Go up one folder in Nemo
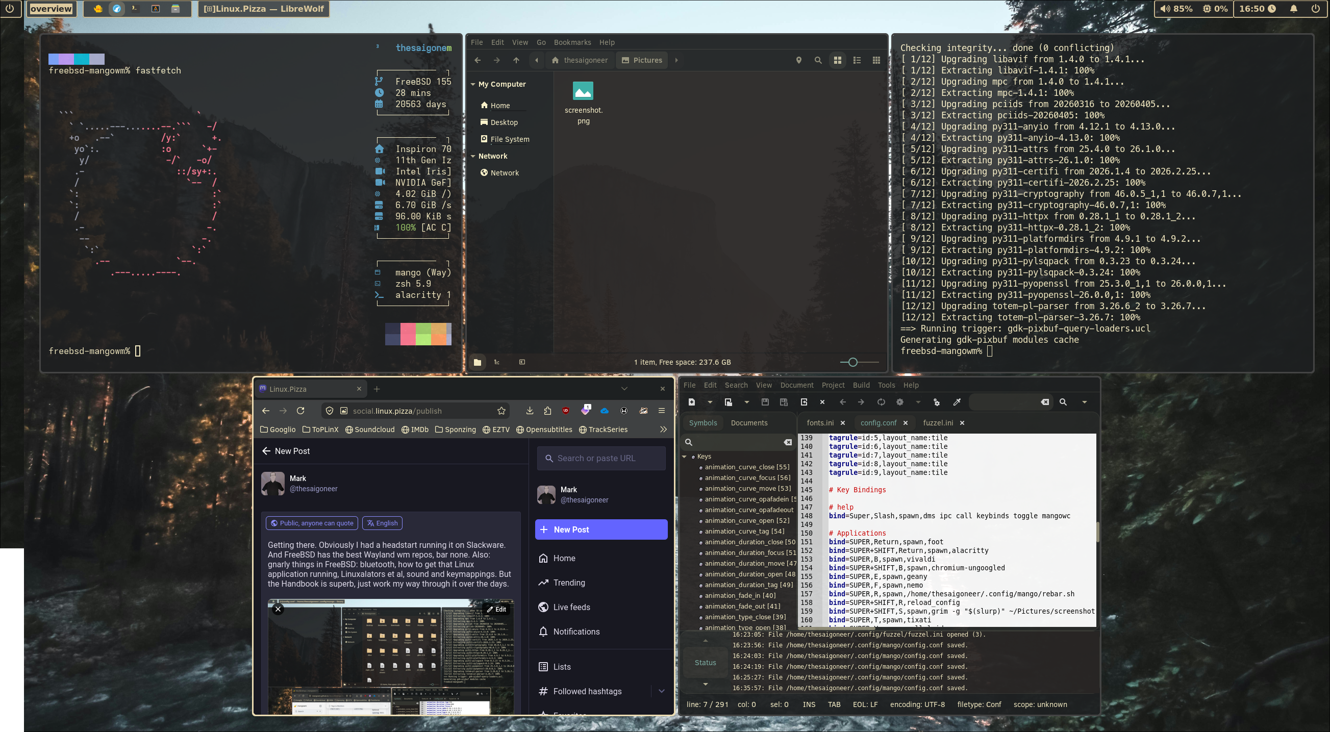Image resolution: width=1330 pixels, height=732 pixels. point(516,60)
